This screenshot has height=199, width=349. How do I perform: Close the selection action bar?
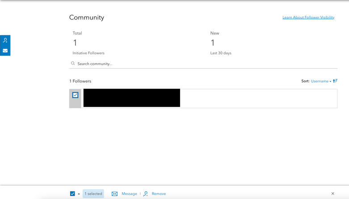tap(333, 194)
